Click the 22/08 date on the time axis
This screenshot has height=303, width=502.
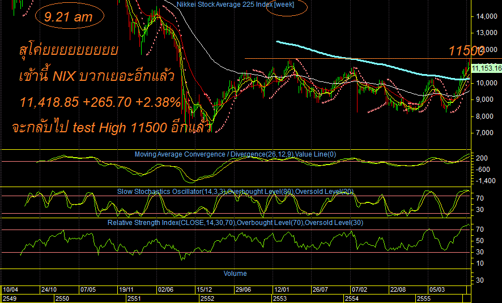coord(398,289)
